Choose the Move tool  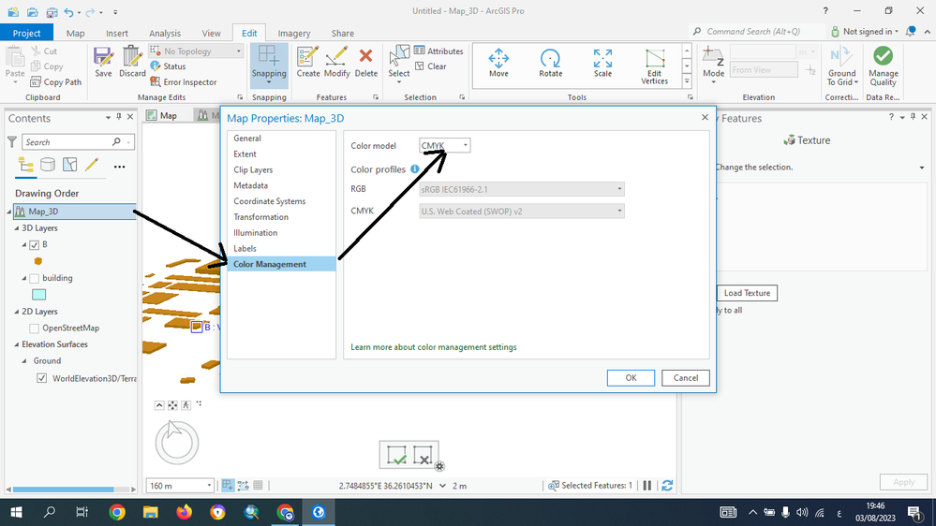click(498, 64)
